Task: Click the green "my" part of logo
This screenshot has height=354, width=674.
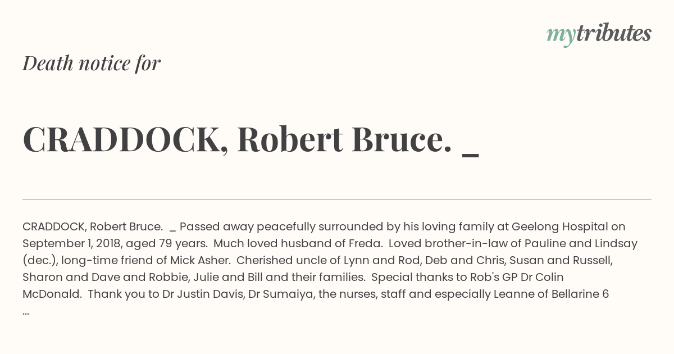Action: pos(561,37)
